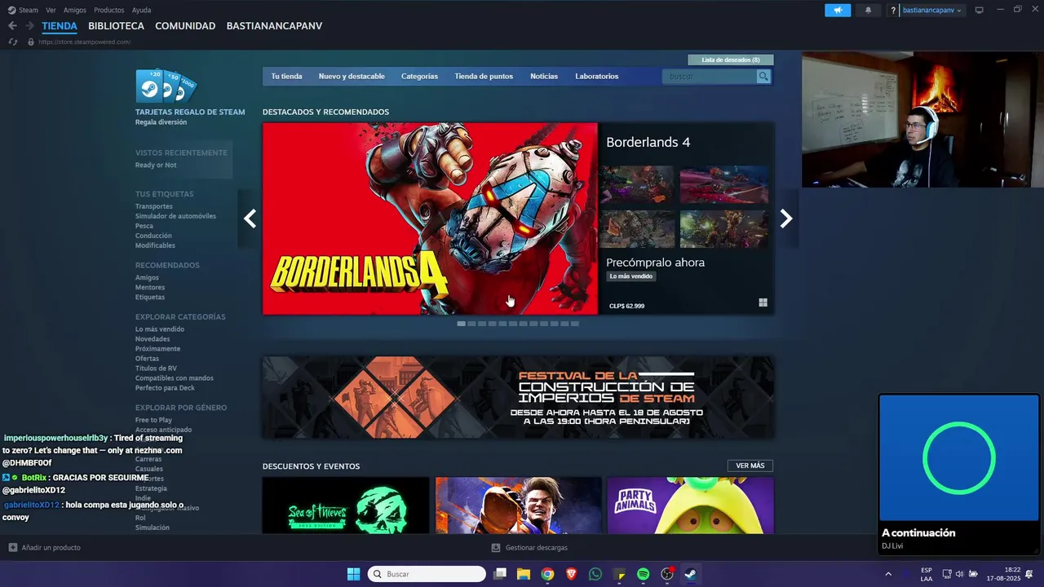
Task: Open Sticky Notes from the taskbar
Action: coord(619,574)
